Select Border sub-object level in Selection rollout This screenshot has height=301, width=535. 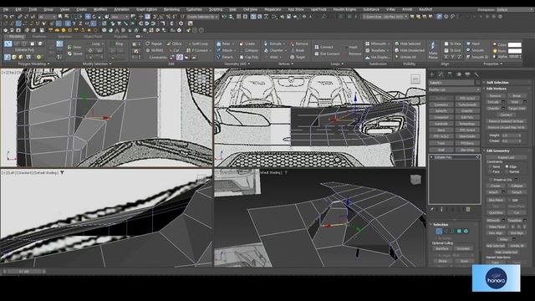tap(452, 231)
